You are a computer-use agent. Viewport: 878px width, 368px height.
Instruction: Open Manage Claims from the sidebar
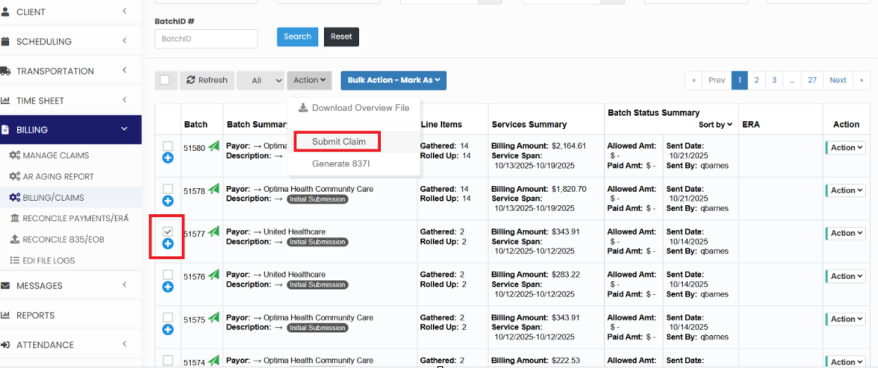click(x=55, y=155)
